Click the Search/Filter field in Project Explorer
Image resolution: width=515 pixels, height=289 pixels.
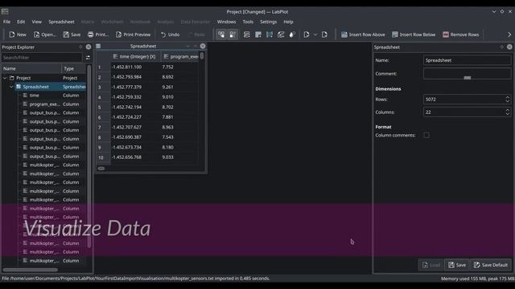pyautogui.click(x=42, y=57)
